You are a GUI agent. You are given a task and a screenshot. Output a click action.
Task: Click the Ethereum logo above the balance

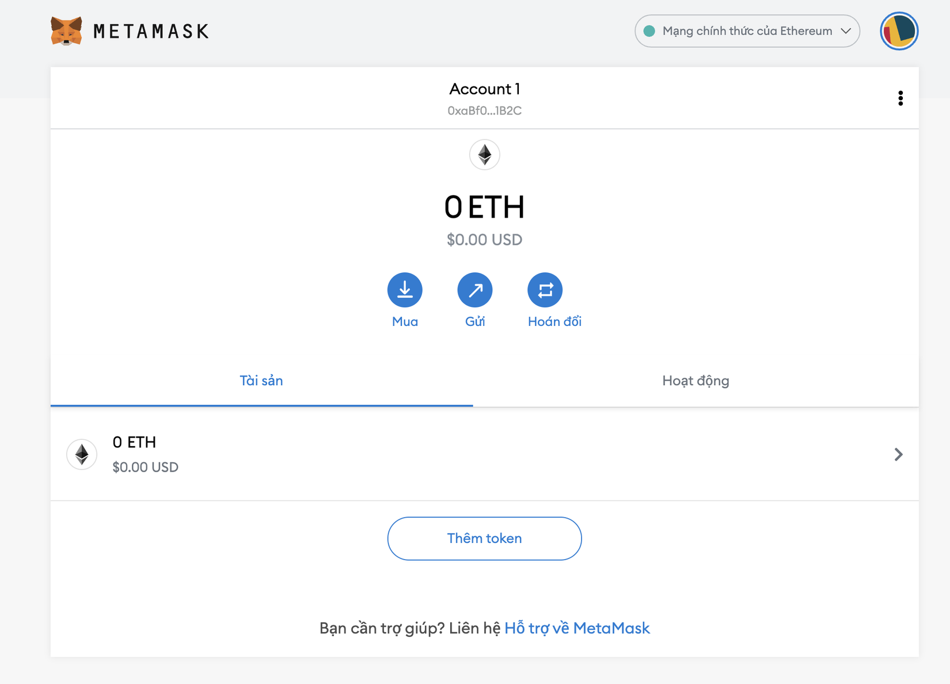click(484, 155)
